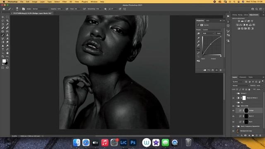Toggle Curves layer visibility in Properties
The width and height of the screenshot is (265, 149).
click(x=217, y=70)
